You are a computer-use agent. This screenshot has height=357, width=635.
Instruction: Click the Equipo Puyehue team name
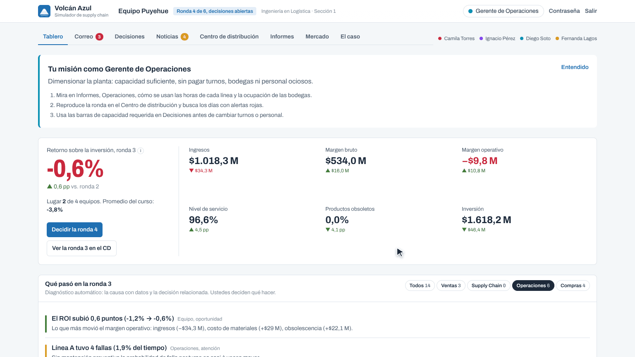coord(143,11)
